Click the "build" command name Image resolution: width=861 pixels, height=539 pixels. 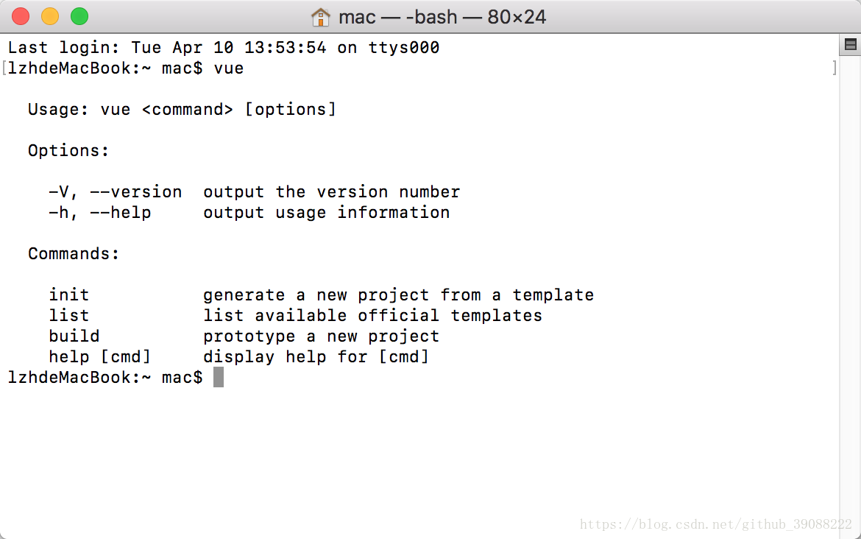pos(74,337)
